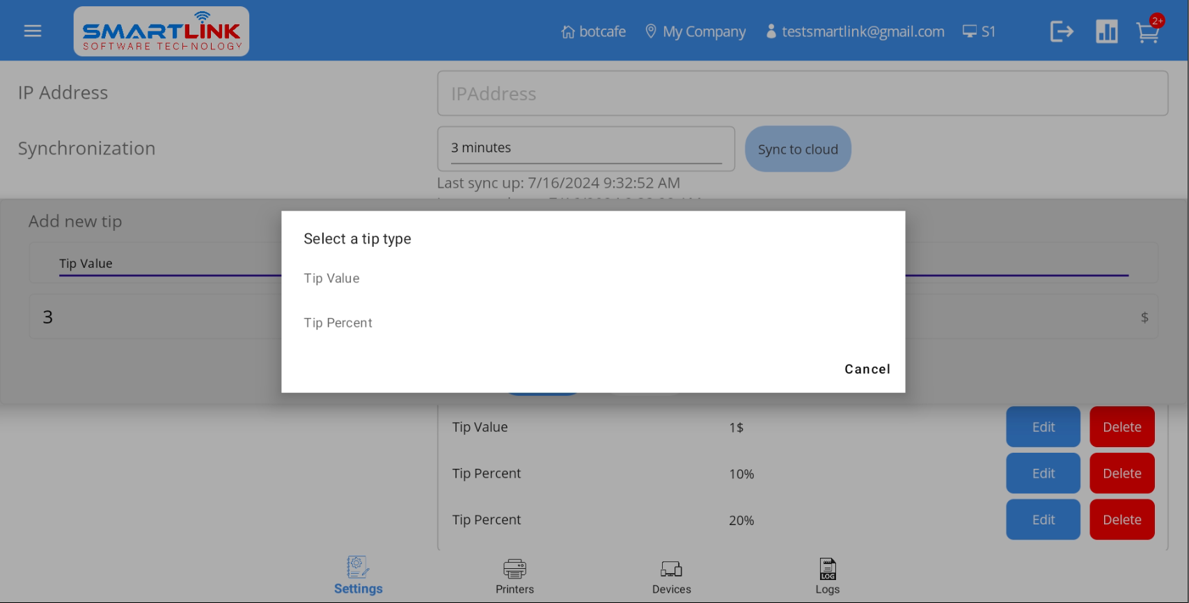Viewport: 1189px width, 603px height.
Task: Open the hamburger navigation menu
Action: pyautogui.click(x=33, y=31)
